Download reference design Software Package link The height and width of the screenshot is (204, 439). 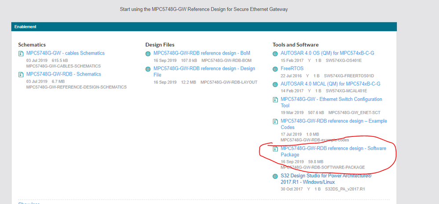[333, 151]
